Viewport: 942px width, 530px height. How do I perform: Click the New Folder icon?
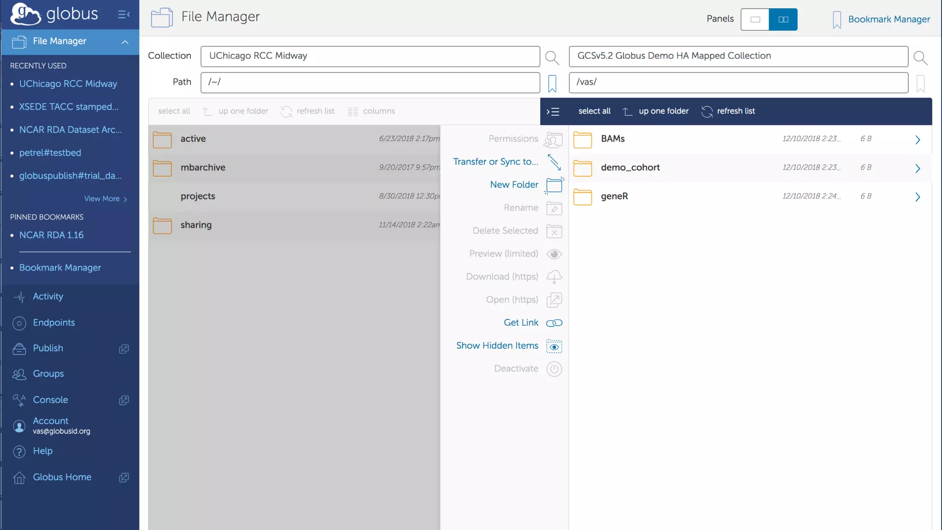click(554, 185)
